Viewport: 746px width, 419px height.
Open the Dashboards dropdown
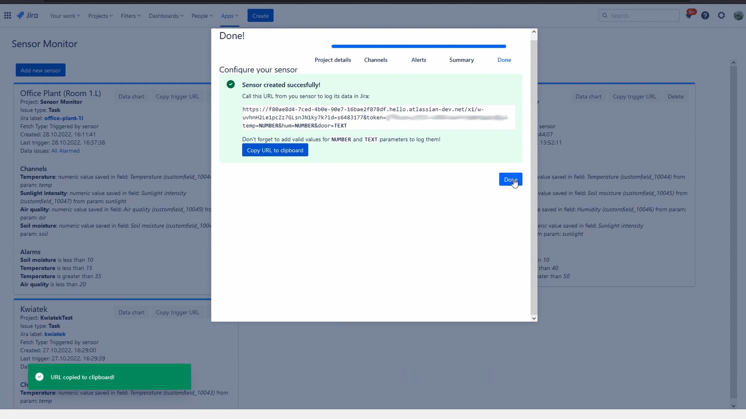tap(166, 16)
